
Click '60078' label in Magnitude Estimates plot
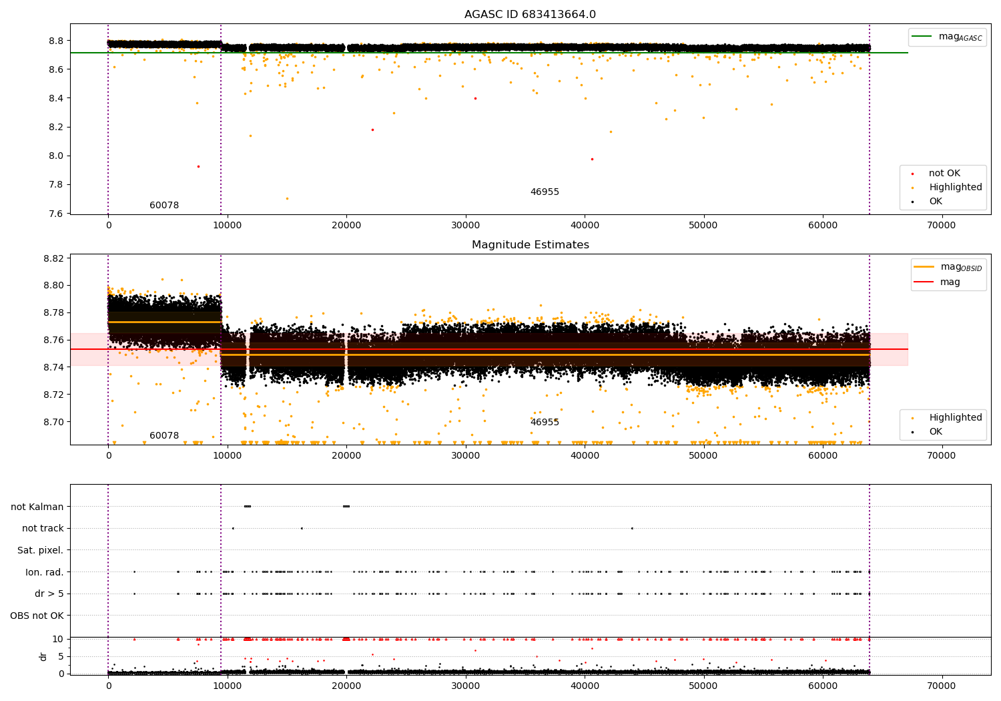click(164, 435)
